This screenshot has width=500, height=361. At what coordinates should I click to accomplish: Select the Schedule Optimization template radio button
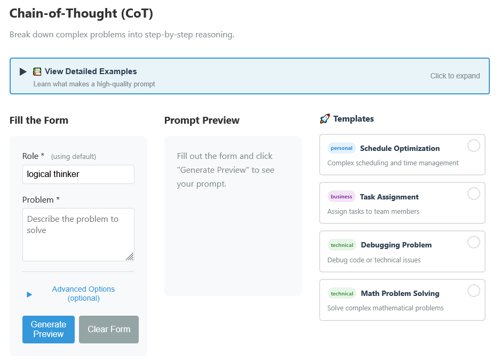(x=474, y=146)
